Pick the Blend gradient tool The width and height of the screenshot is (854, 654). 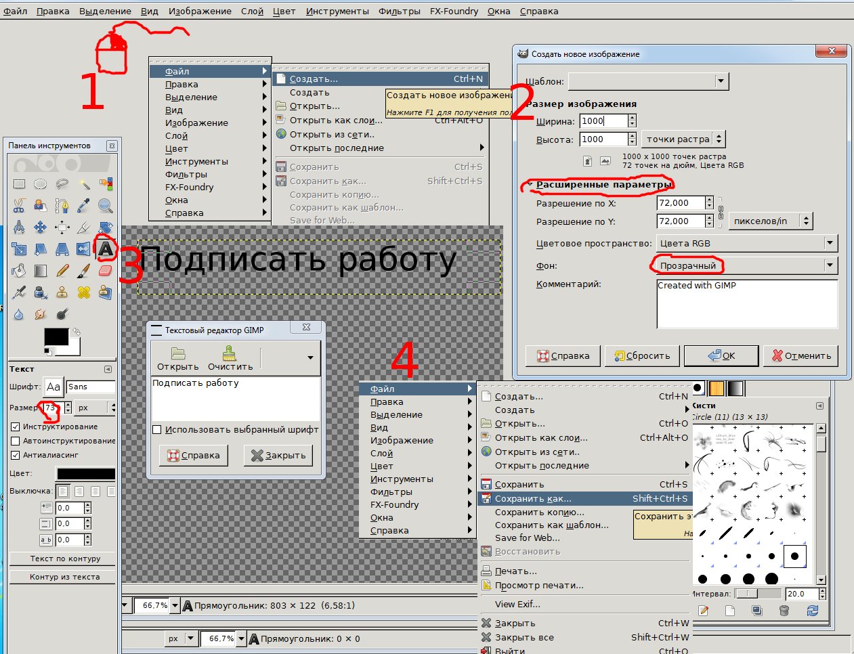(41, 271)
